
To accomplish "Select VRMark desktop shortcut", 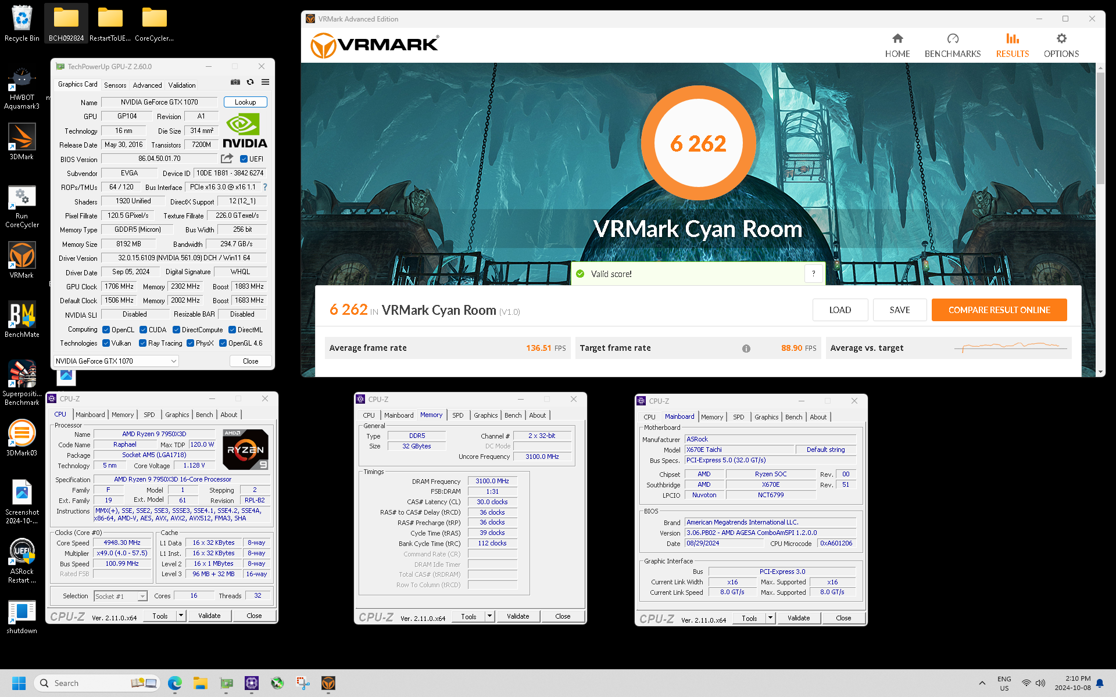I will [x=22, y=260].
